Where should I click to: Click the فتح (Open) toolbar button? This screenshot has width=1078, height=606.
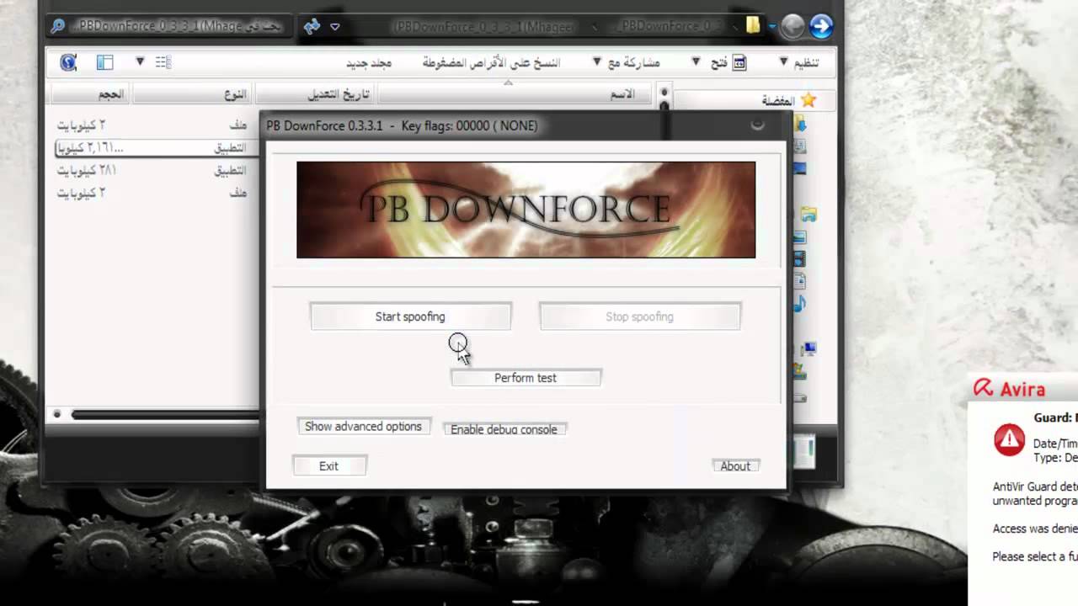coord(728,62)
